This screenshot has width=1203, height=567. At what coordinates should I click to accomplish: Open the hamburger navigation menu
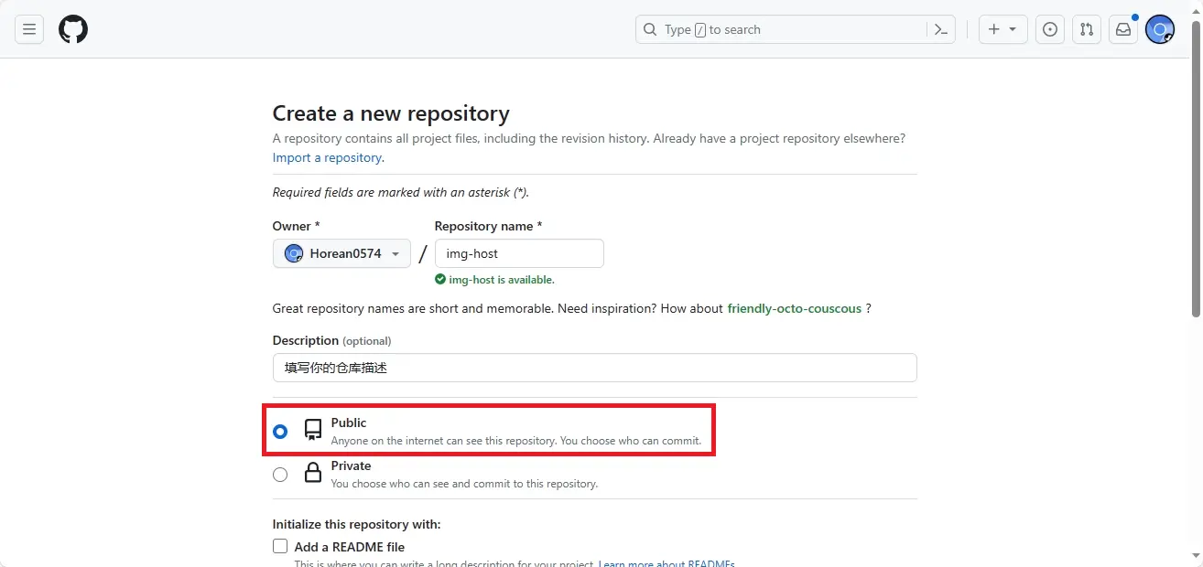[x=29, y=29]
